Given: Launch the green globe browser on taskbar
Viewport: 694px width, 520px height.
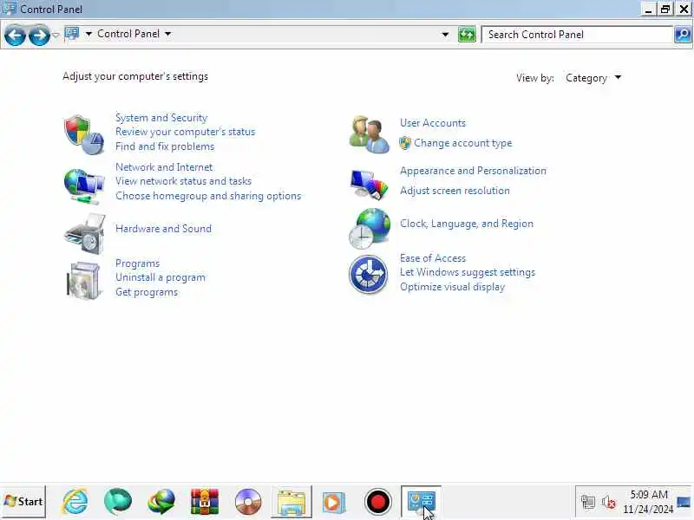Looking at the screenshot, I should coord(118,502).
